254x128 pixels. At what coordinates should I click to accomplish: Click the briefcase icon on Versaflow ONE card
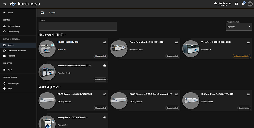click(105, 66)
